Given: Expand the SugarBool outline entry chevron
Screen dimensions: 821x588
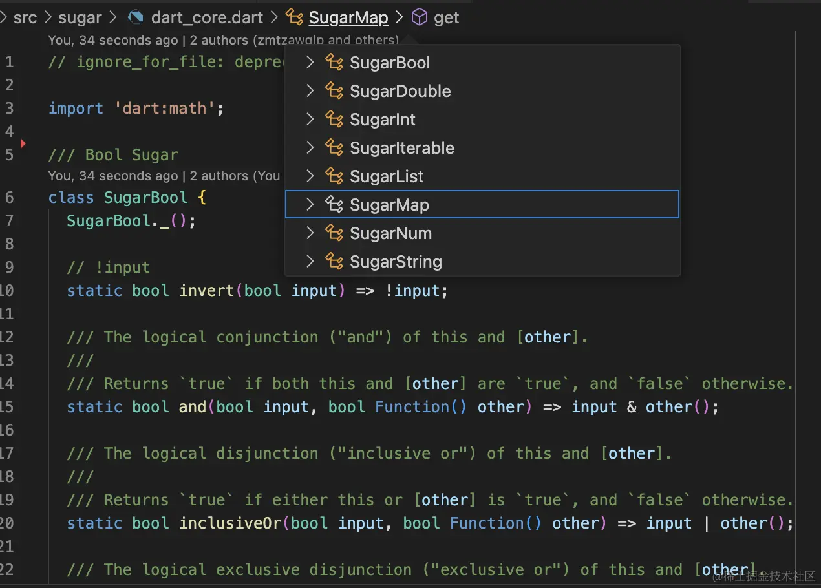Looking at the screenshot, I should 310,63.
